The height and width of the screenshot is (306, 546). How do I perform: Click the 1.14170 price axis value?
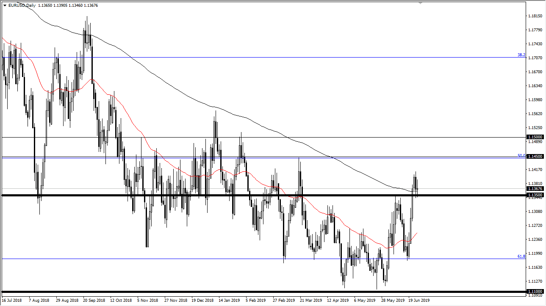coord(535,170)
